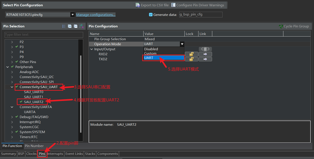The image size is (314, 159).
Task: Click the Type filter text field
Action: (44, 35)
